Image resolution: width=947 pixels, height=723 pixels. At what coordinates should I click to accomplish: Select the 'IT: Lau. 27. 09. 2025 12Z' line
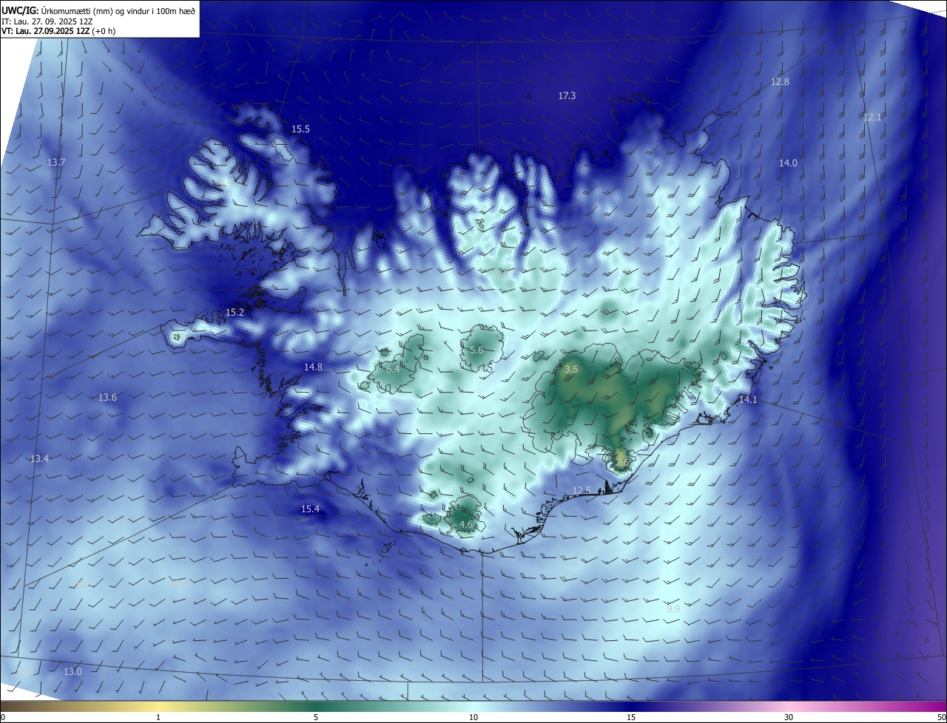click(x=47, y=20)
